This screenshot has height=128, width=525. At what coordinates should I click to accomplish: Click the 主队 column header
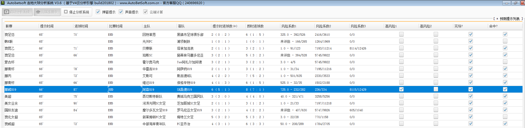click(x=147, y=26)
